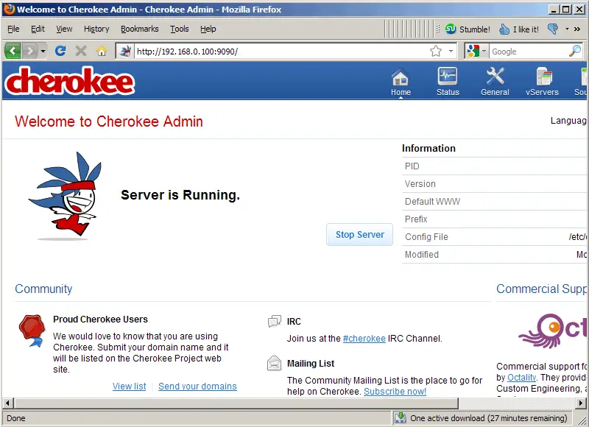This screenshot has height=427, width=589.
Task: Open the #cherokee IRC channel link
Action: pyautogui.click(x=364, y=339)
